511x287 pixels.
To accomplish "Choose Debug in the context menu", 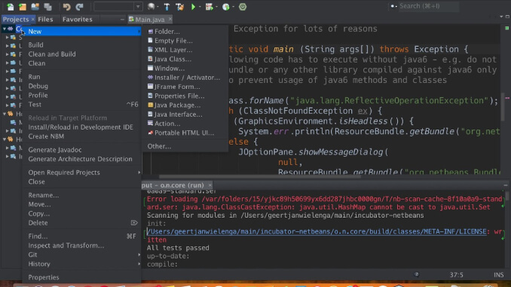I will click(x=81, y=86).
